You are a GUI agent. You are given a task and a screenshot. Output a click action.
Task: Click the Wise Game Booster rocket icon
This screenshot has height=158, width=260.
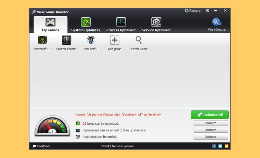click(34, 12)
